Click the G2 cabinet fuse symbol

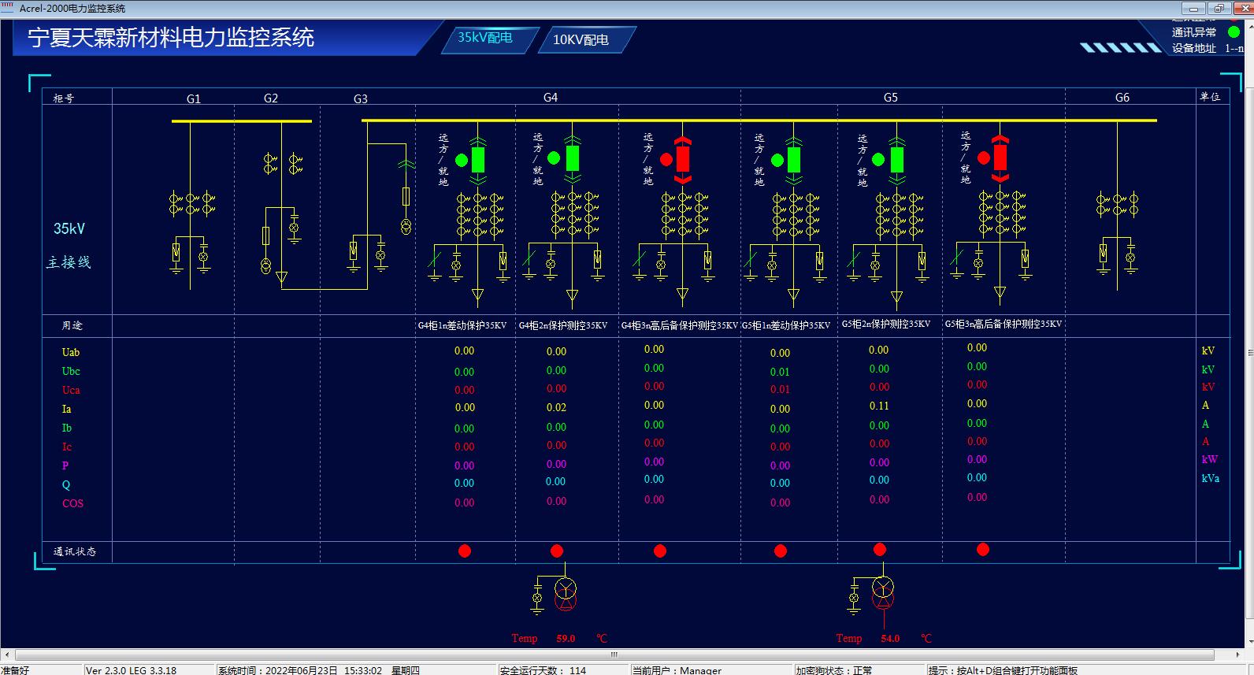(x=266, y=236)
